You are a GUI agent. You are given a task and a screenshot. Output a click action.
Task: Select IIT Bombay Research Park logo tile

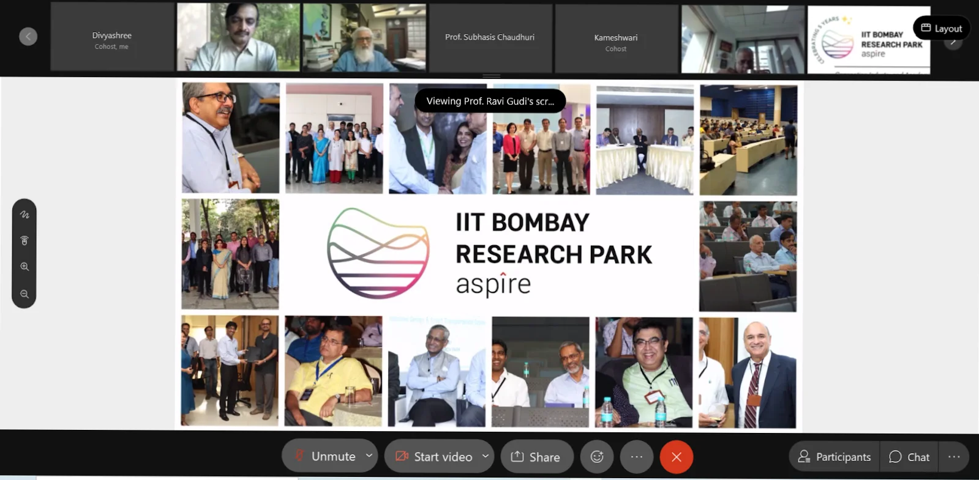(x=869, y=40)
